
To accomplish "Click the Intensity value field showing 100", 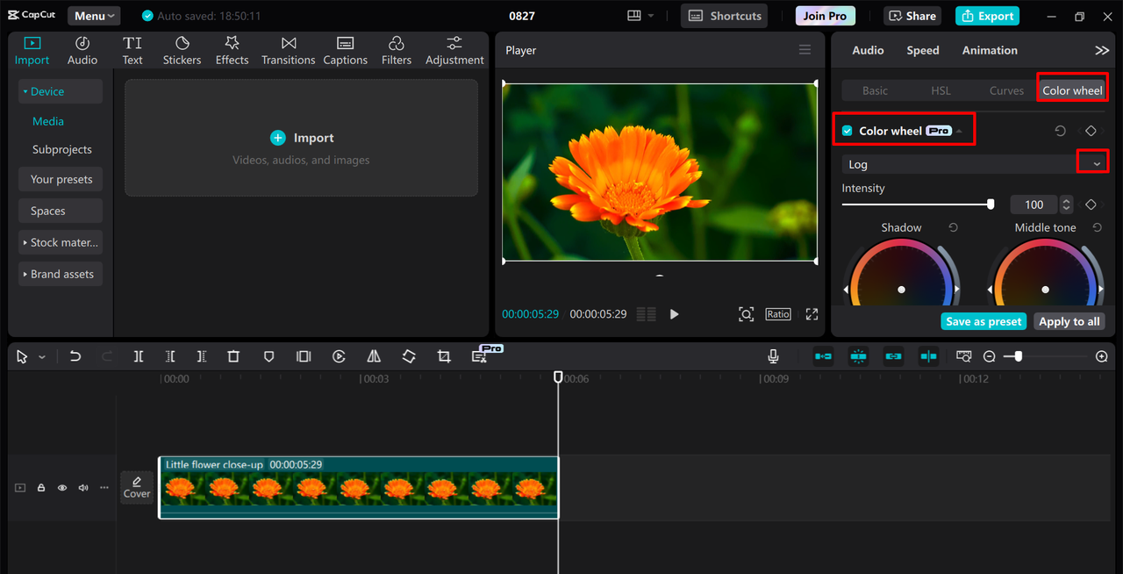I will (x=1034, y=204).
